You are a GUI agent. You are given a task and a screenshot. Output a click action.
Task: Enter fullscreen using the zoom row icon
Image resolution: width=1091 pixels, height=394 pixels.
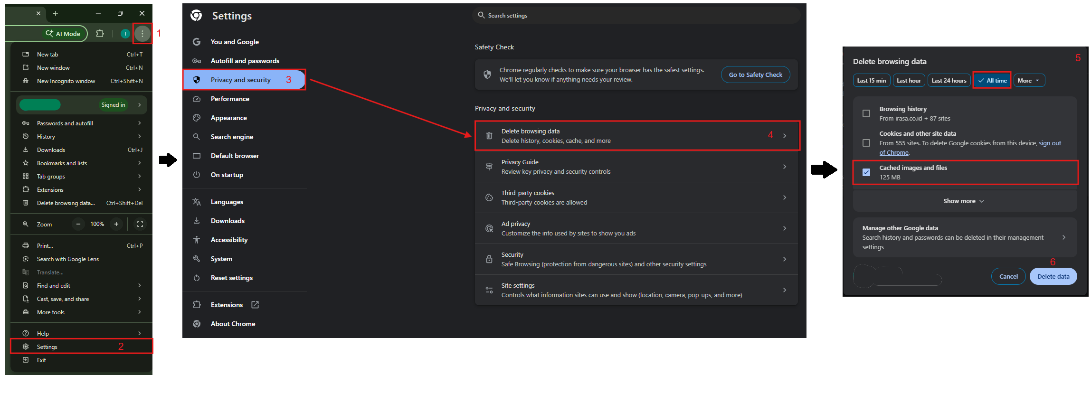(140, 224)
